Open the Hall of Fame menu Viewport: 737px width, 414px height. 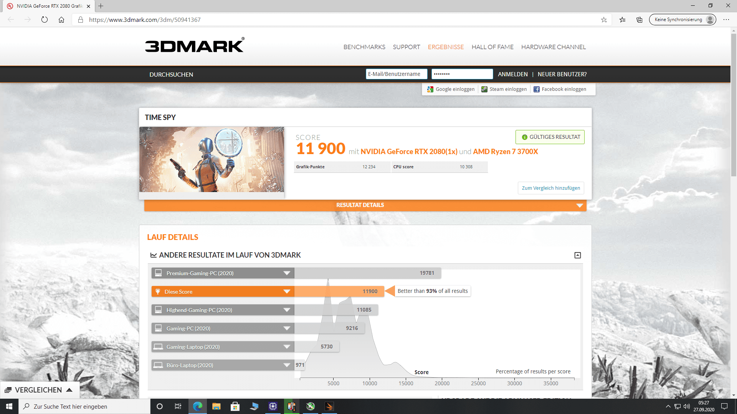(492, 47)
